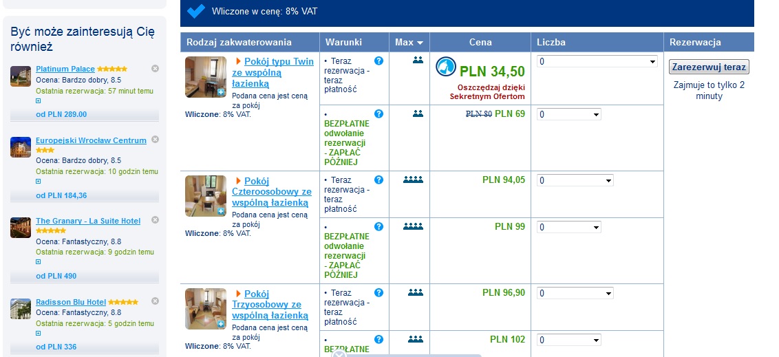Expand plus icon under Europejski Wrocław Centrum last booking

(39, 181)
